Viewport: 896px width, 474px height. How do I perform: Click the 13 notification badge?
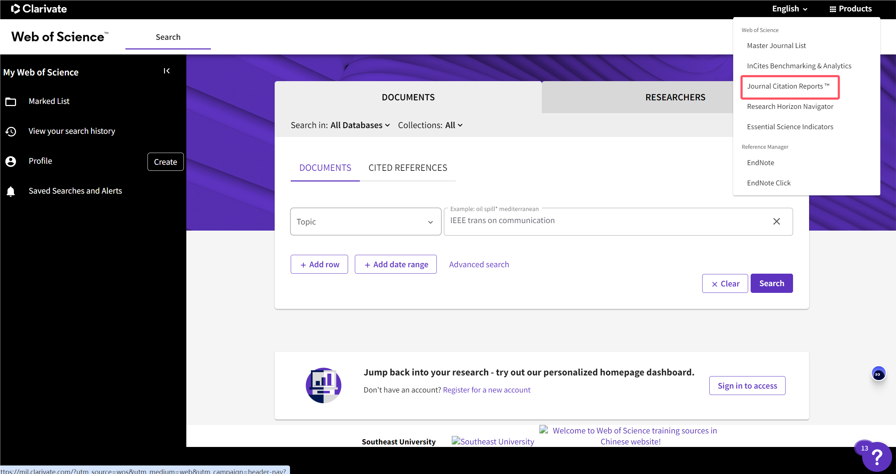864,448
